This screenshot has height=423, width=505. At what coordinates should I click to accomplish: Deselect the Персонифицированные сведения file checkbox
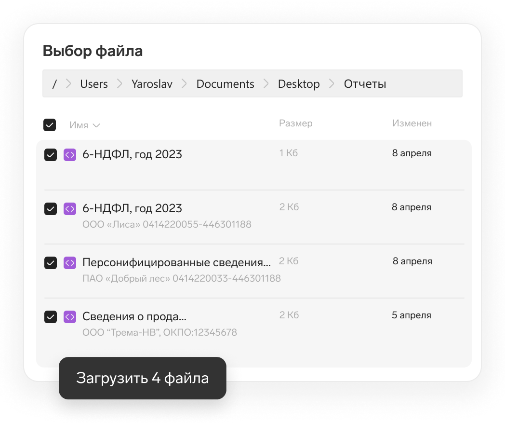tap(51, 263)
